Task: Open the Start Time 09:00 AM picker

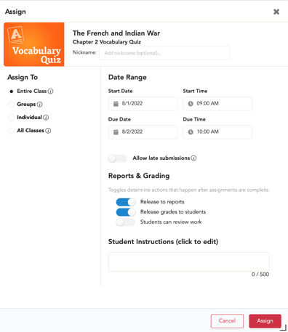Action: point(217,104)
